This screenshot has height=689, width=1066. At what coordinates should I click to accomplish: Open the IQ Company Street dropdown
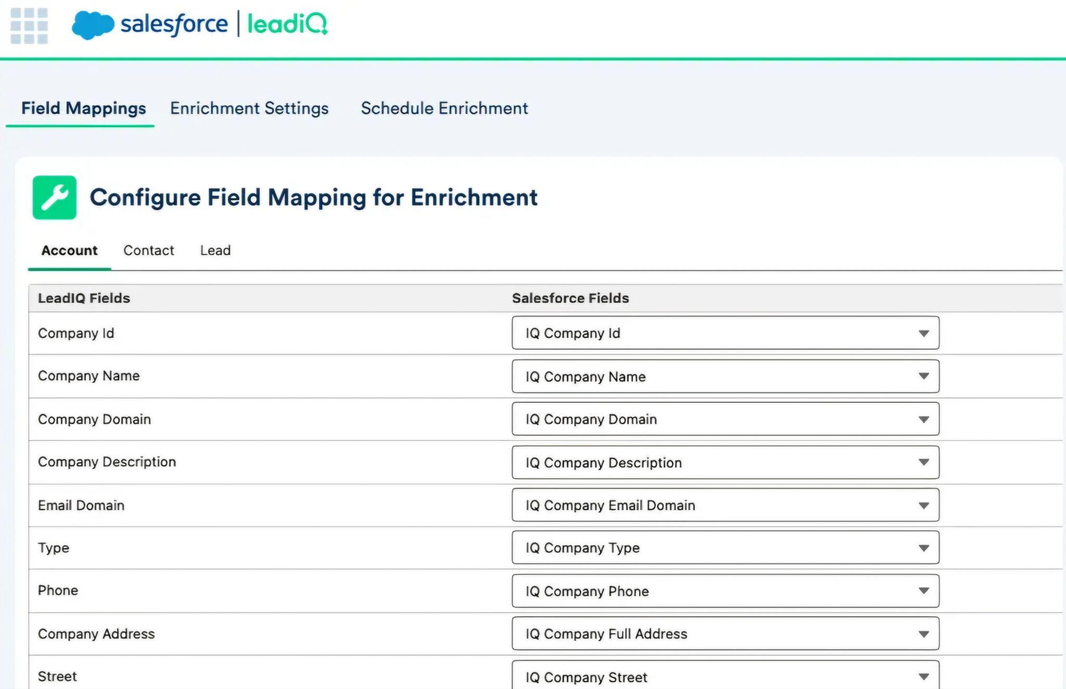click(726, 675)
